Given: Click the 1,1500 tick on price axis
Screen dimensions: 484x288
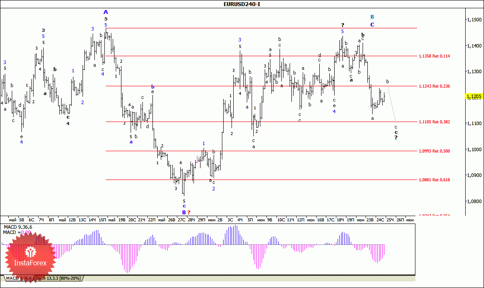Looking at the screenshot, I should 474,20.
